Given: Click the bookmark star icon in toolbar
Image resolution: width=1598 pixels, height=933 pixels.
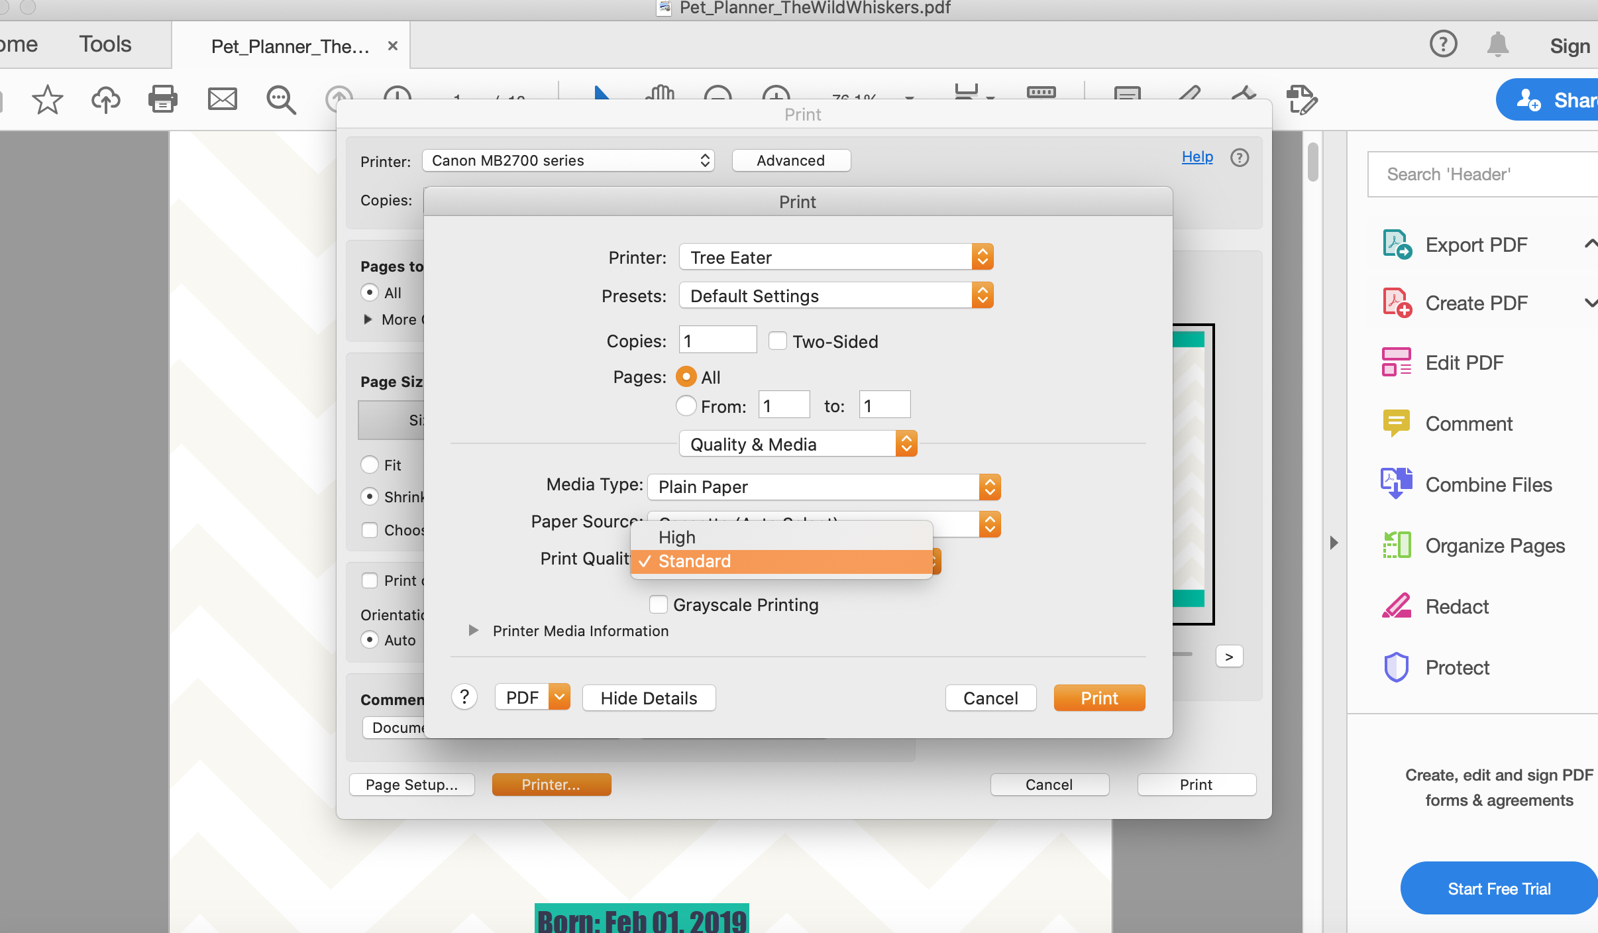Looking at the screenshot, I should pyautogui.click(x=47, y=100).
